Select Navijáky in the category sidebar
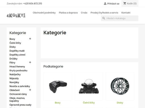Viewport: 145px width, 108px height. point(14,82)
